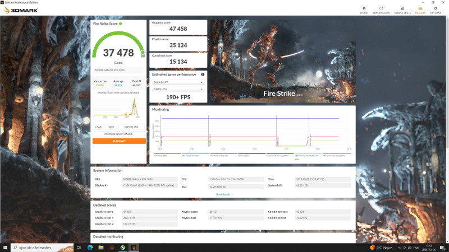Click the GUI version value field
Viewport: 449px width, 252px height.
point(236,186)
